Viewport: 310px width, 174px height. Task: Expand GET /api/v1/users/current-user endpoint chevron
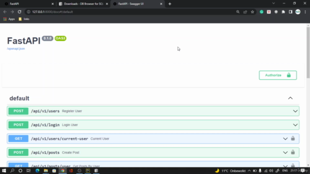coord(285,139)
